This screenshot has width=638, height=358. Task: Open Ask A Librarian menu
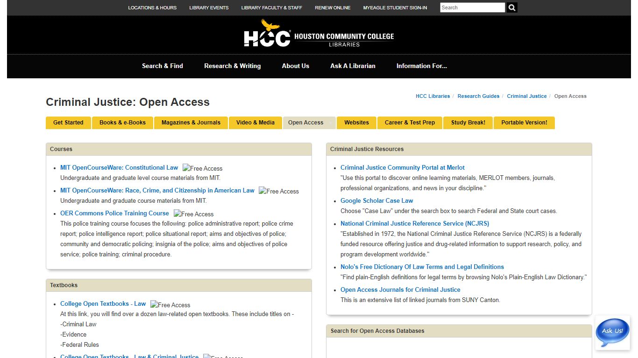[353, 66]
